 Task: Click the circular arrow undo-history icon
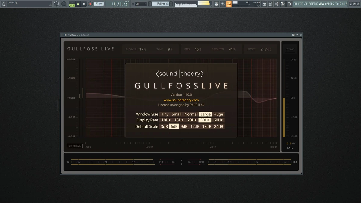tap(289, 4)
